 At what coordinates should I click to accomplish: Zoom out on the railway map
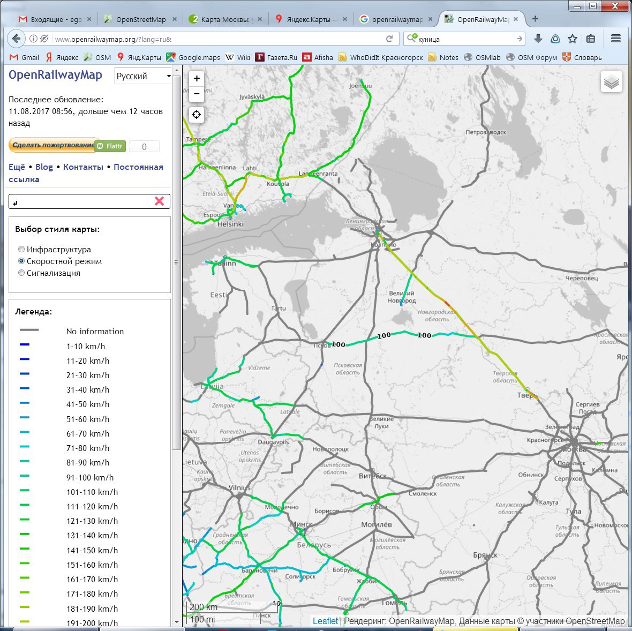196,94
